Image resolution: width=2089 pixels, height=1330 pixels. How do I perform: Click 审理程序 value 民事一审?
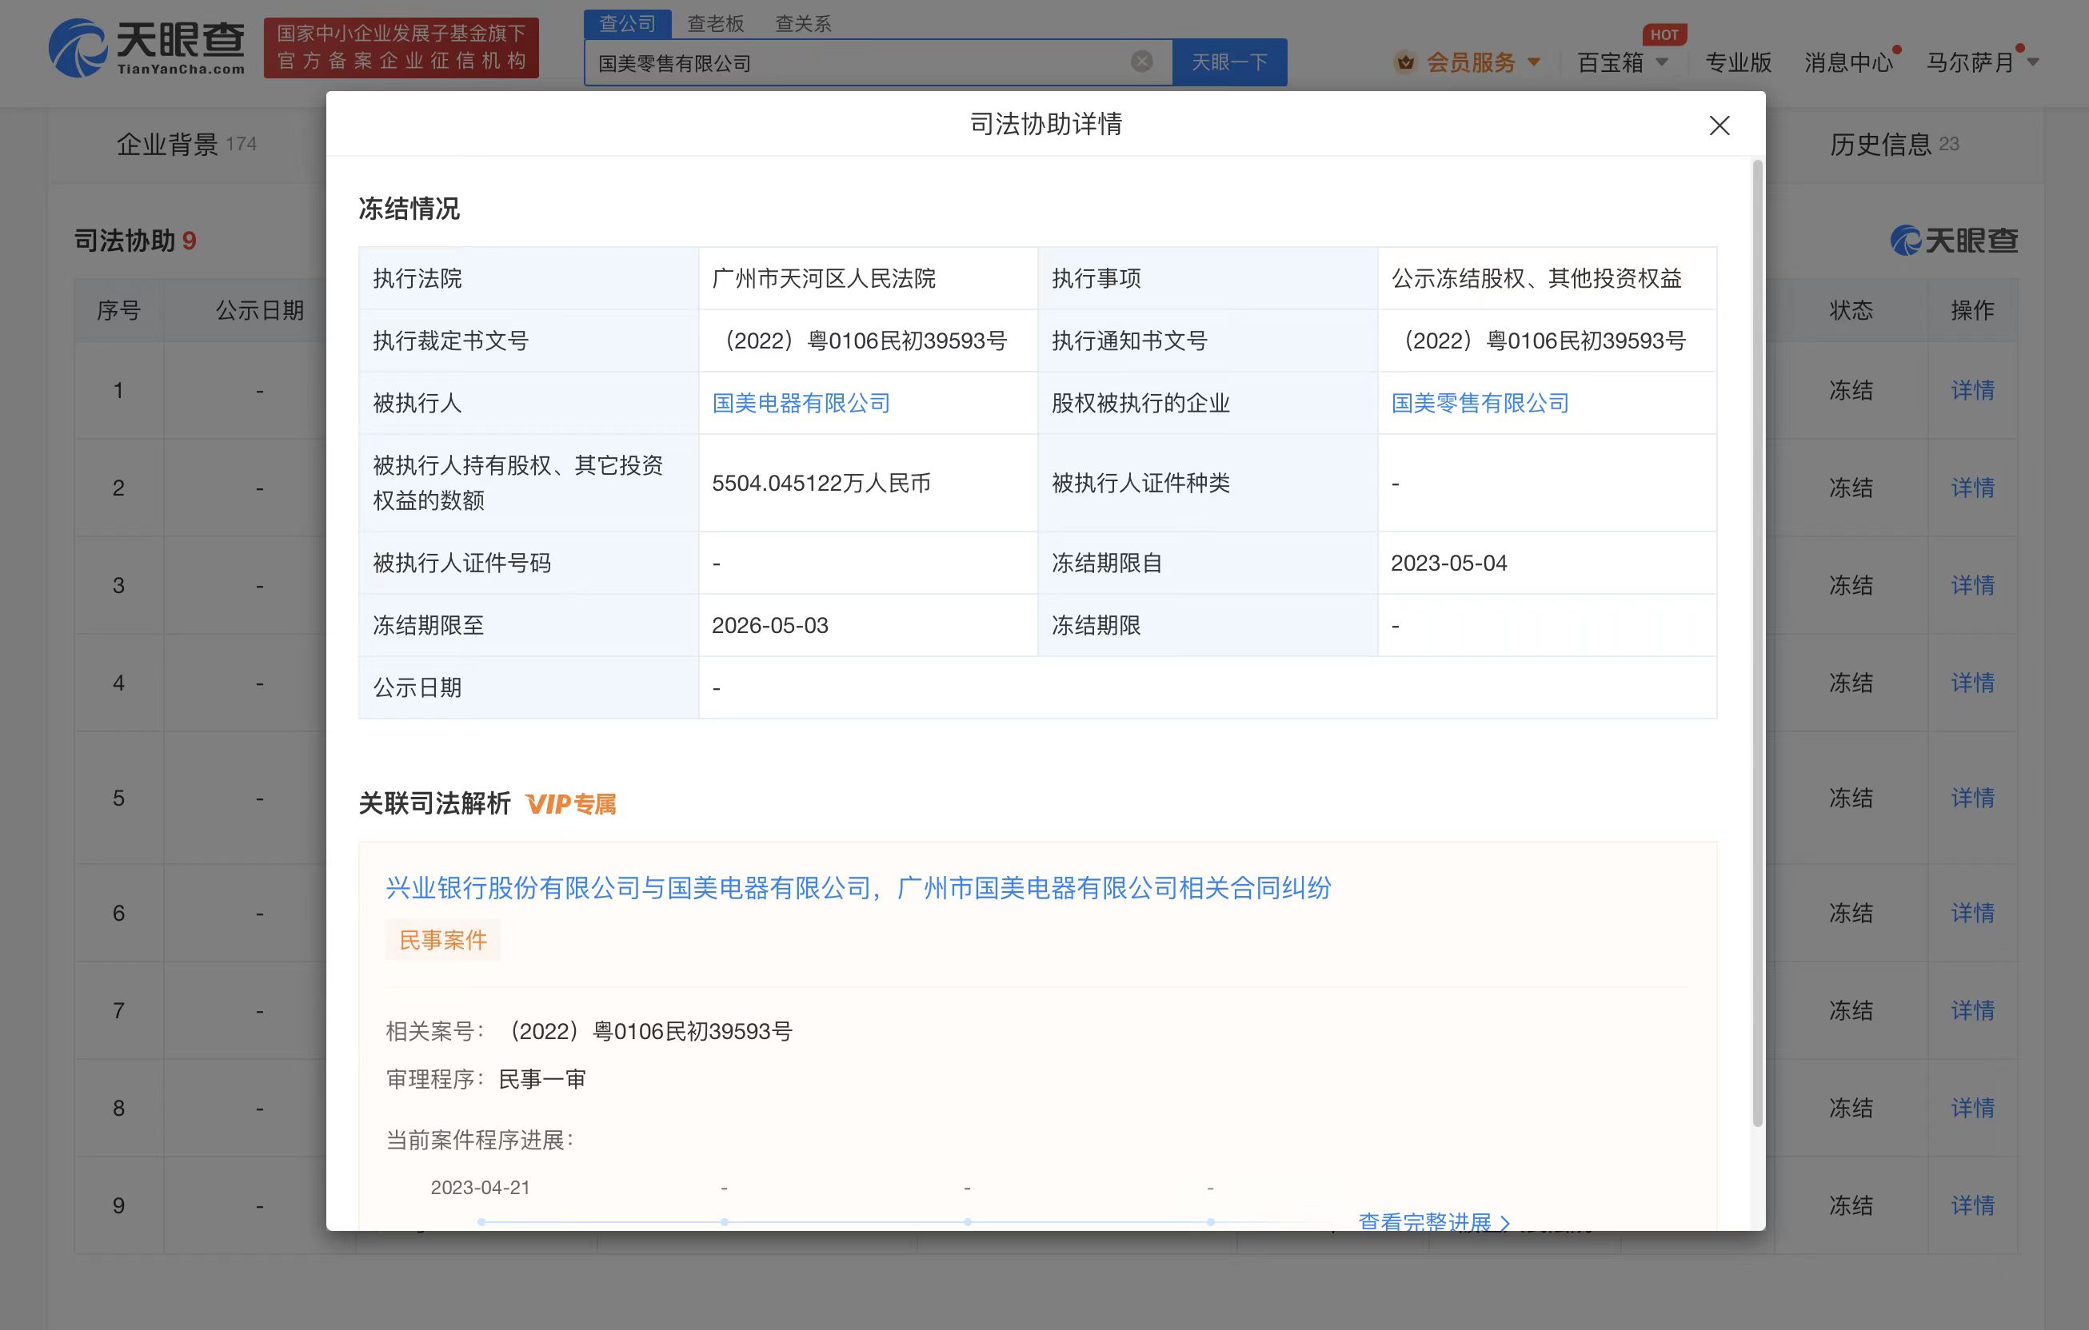click(x=542, y=1080)
